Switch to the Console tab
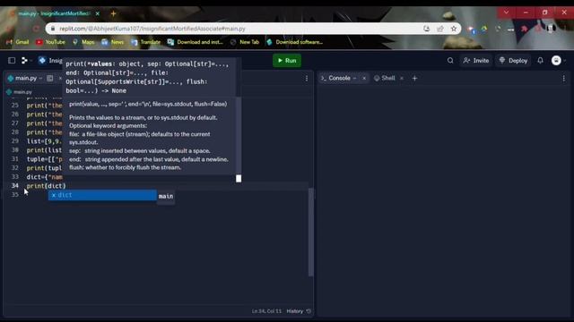This screenshot has height=322, width=574. (339, 78)
